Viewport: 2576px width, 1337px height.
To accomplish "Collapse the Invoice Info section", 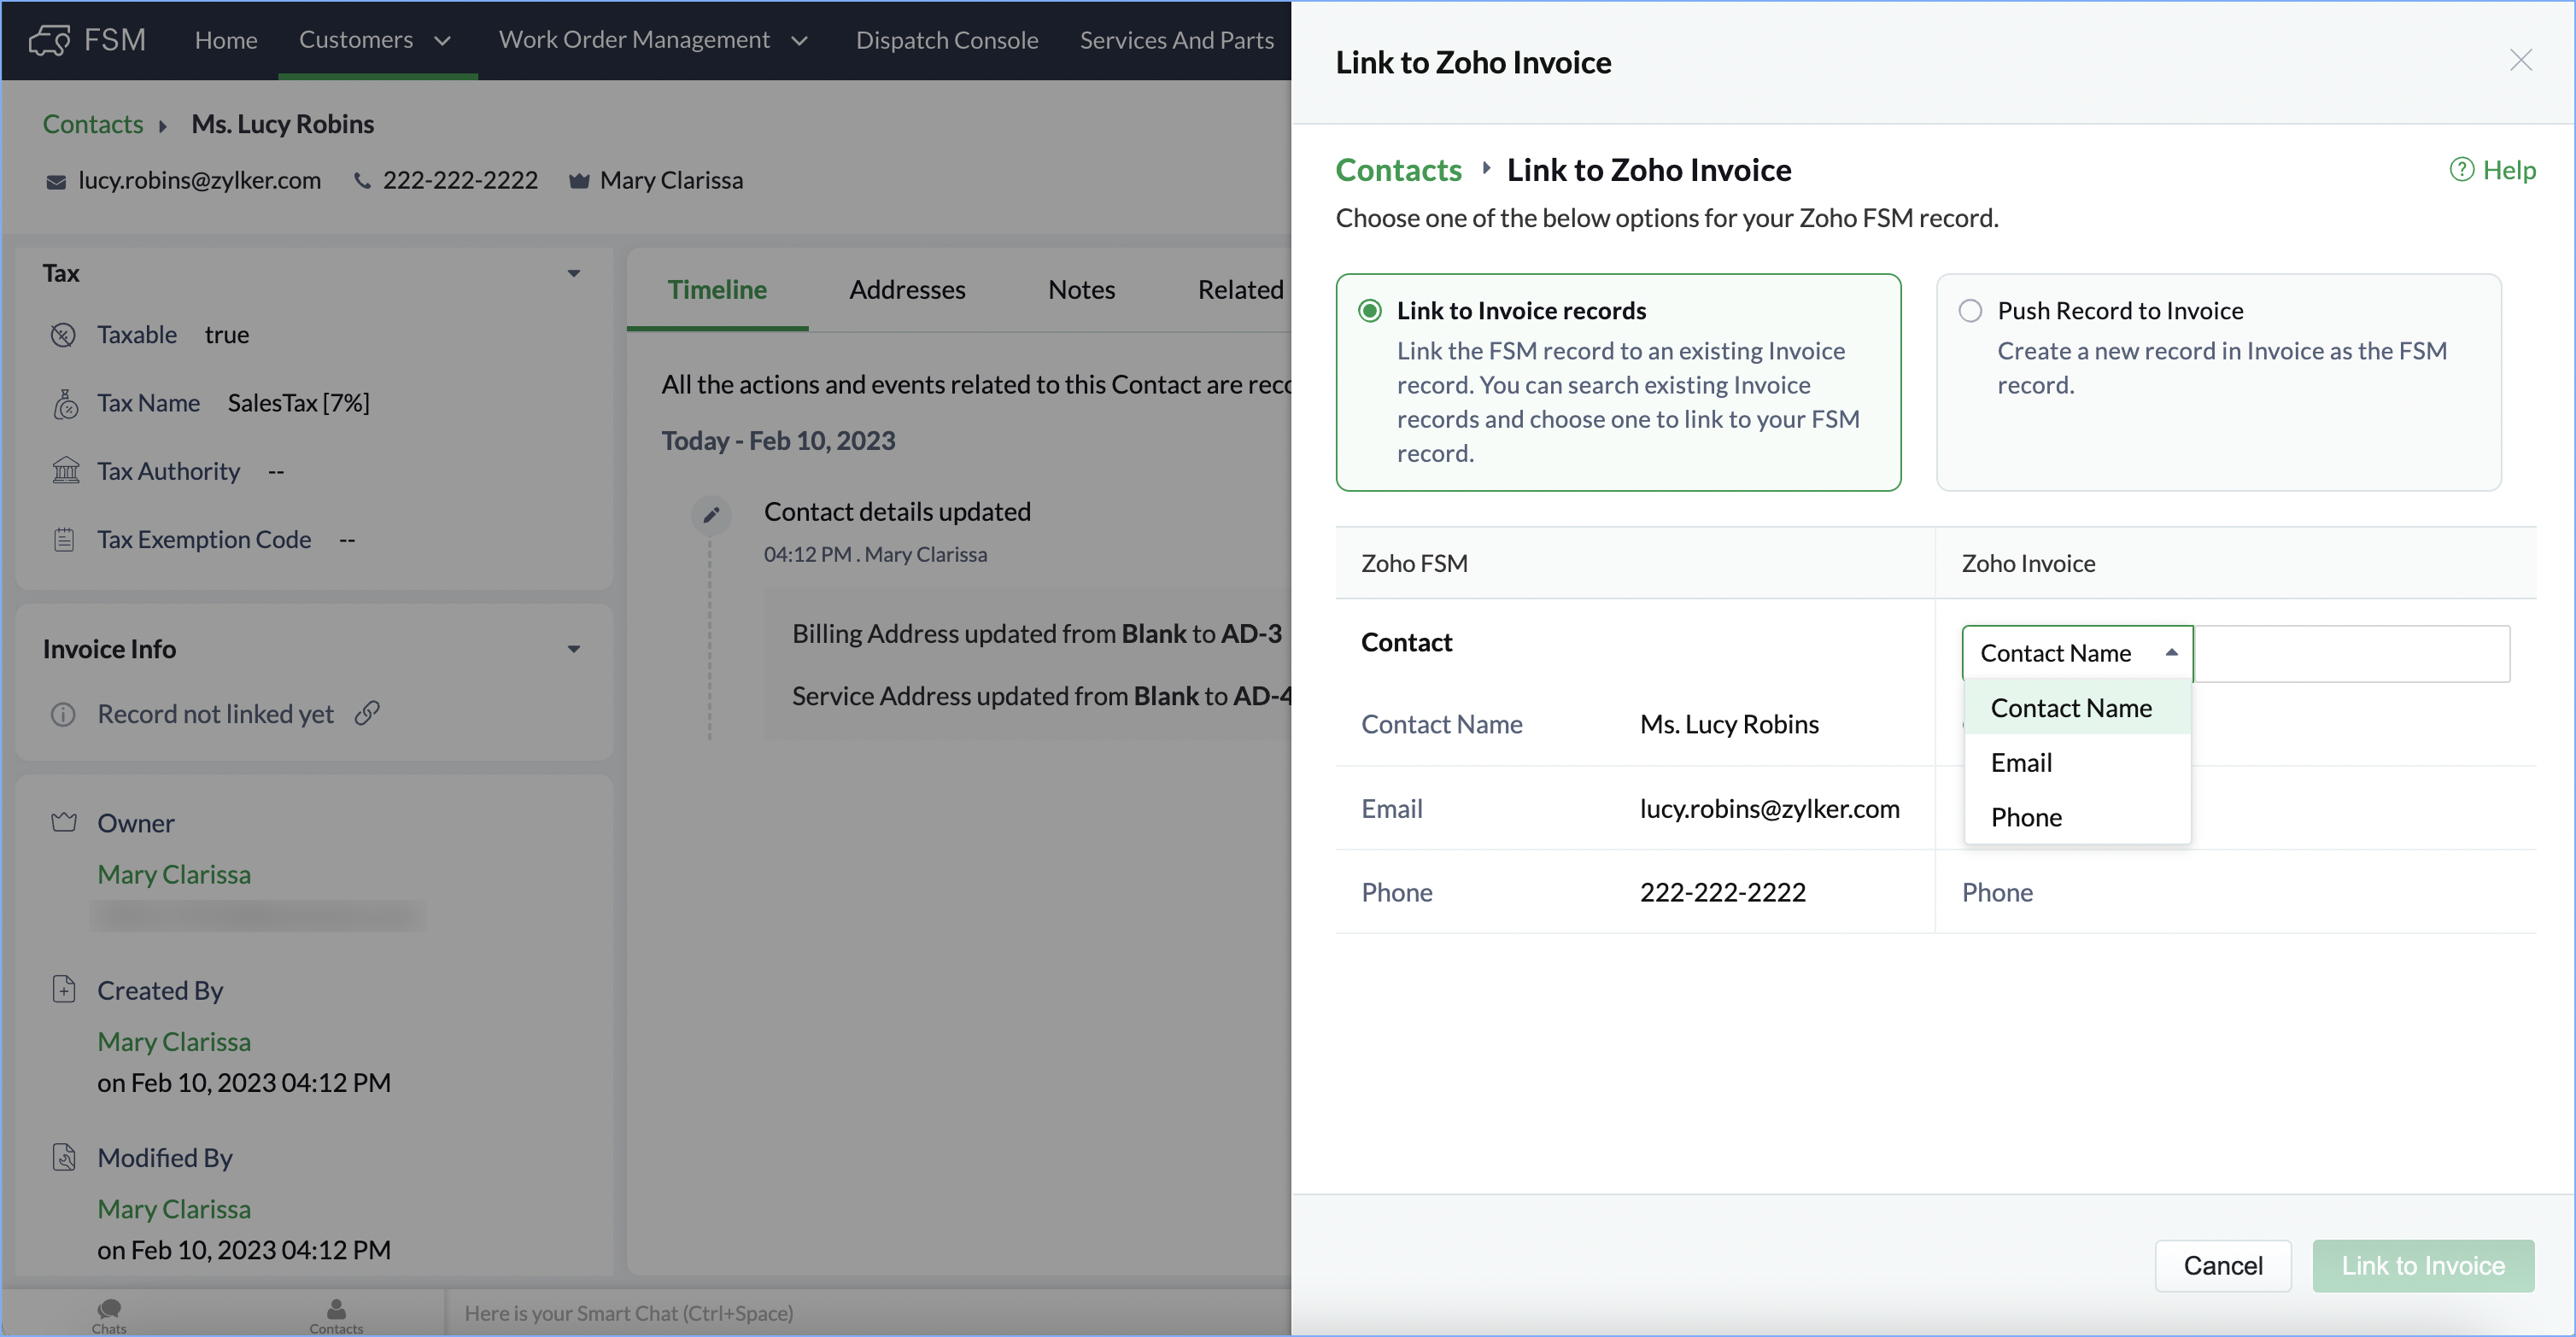I will click(574, 650).
